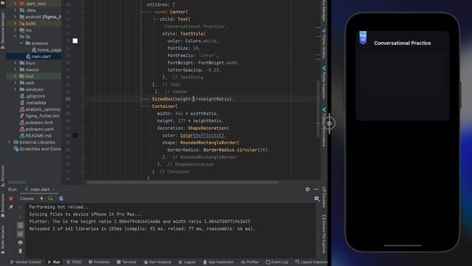Toggle soft-wrap in the Run console

[20, 225]
